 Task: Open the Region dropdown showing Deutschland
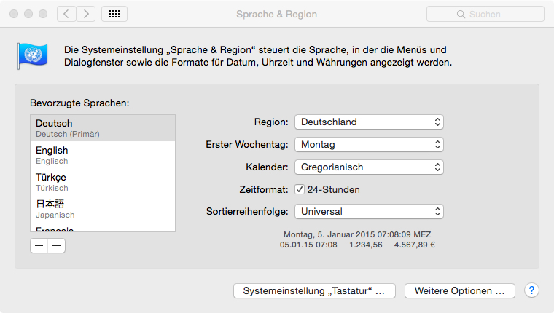pyautogui.click(x=369, y=122)
